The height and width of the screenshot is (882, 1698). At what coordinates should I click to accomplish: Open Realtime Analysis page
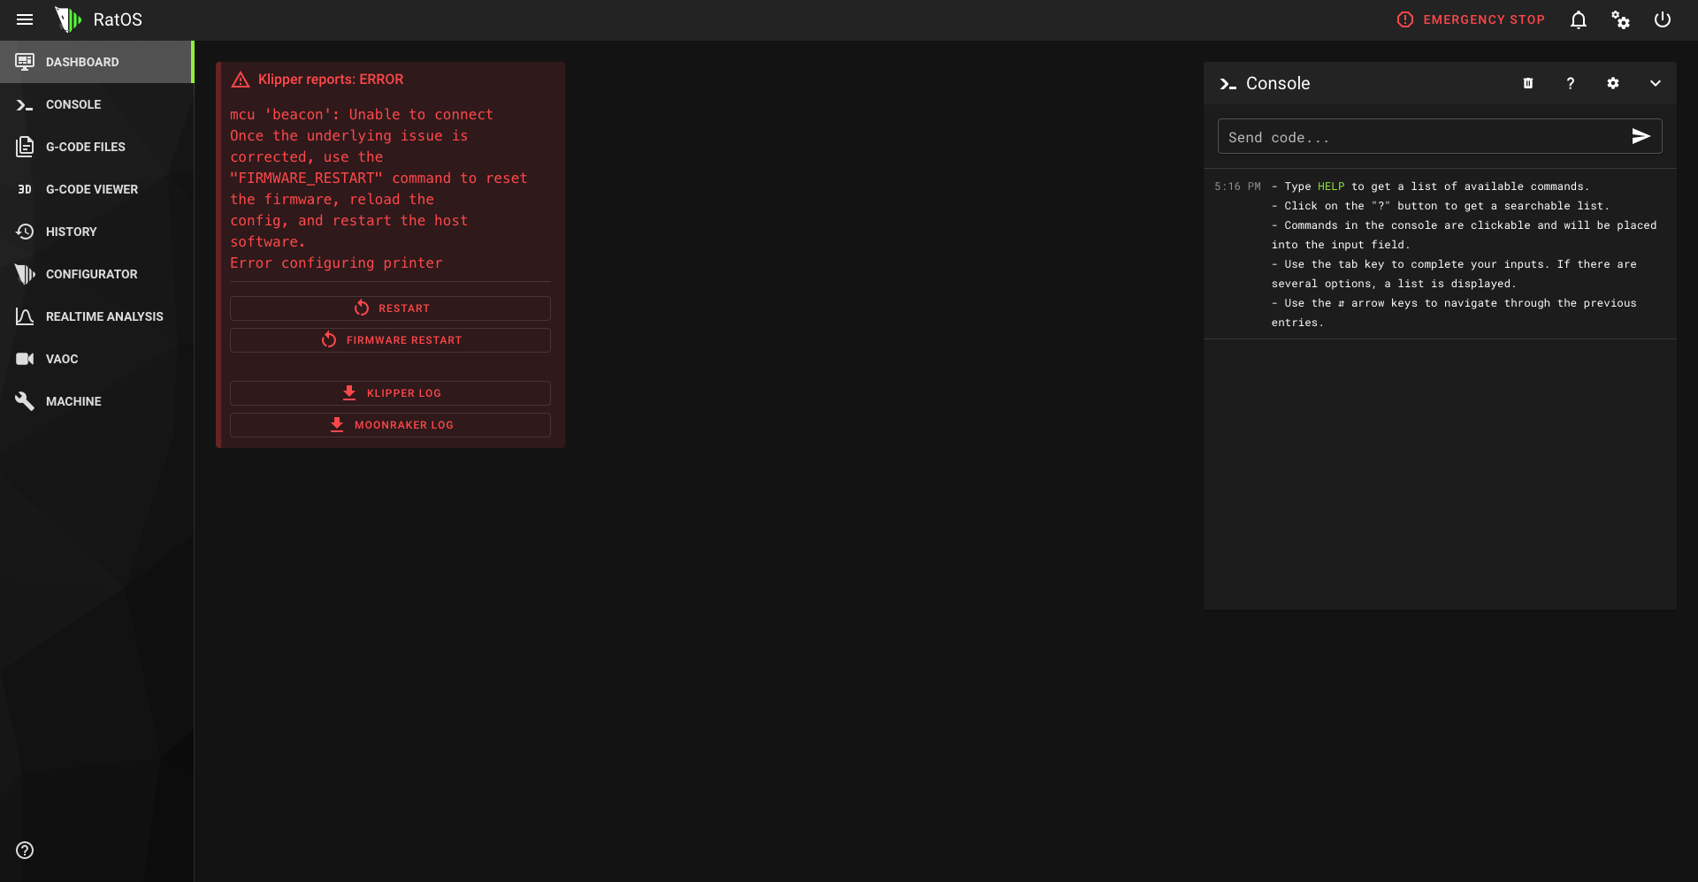coord(96,316)
